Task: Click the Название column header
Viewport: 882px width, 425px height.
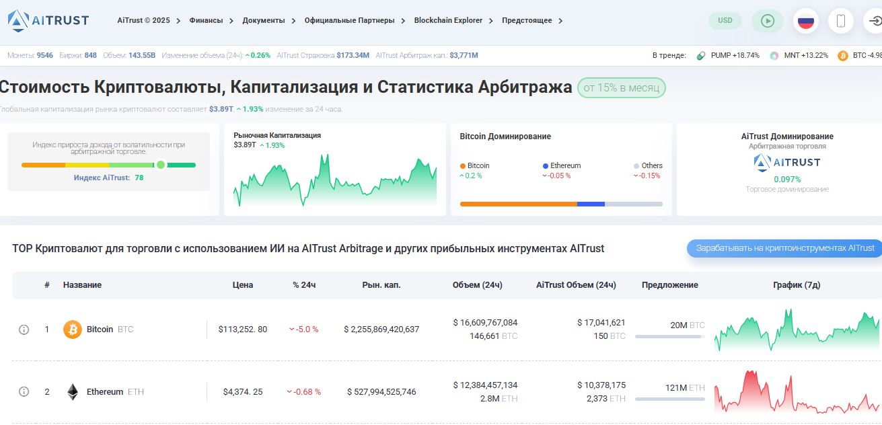Action: [82, 285]
